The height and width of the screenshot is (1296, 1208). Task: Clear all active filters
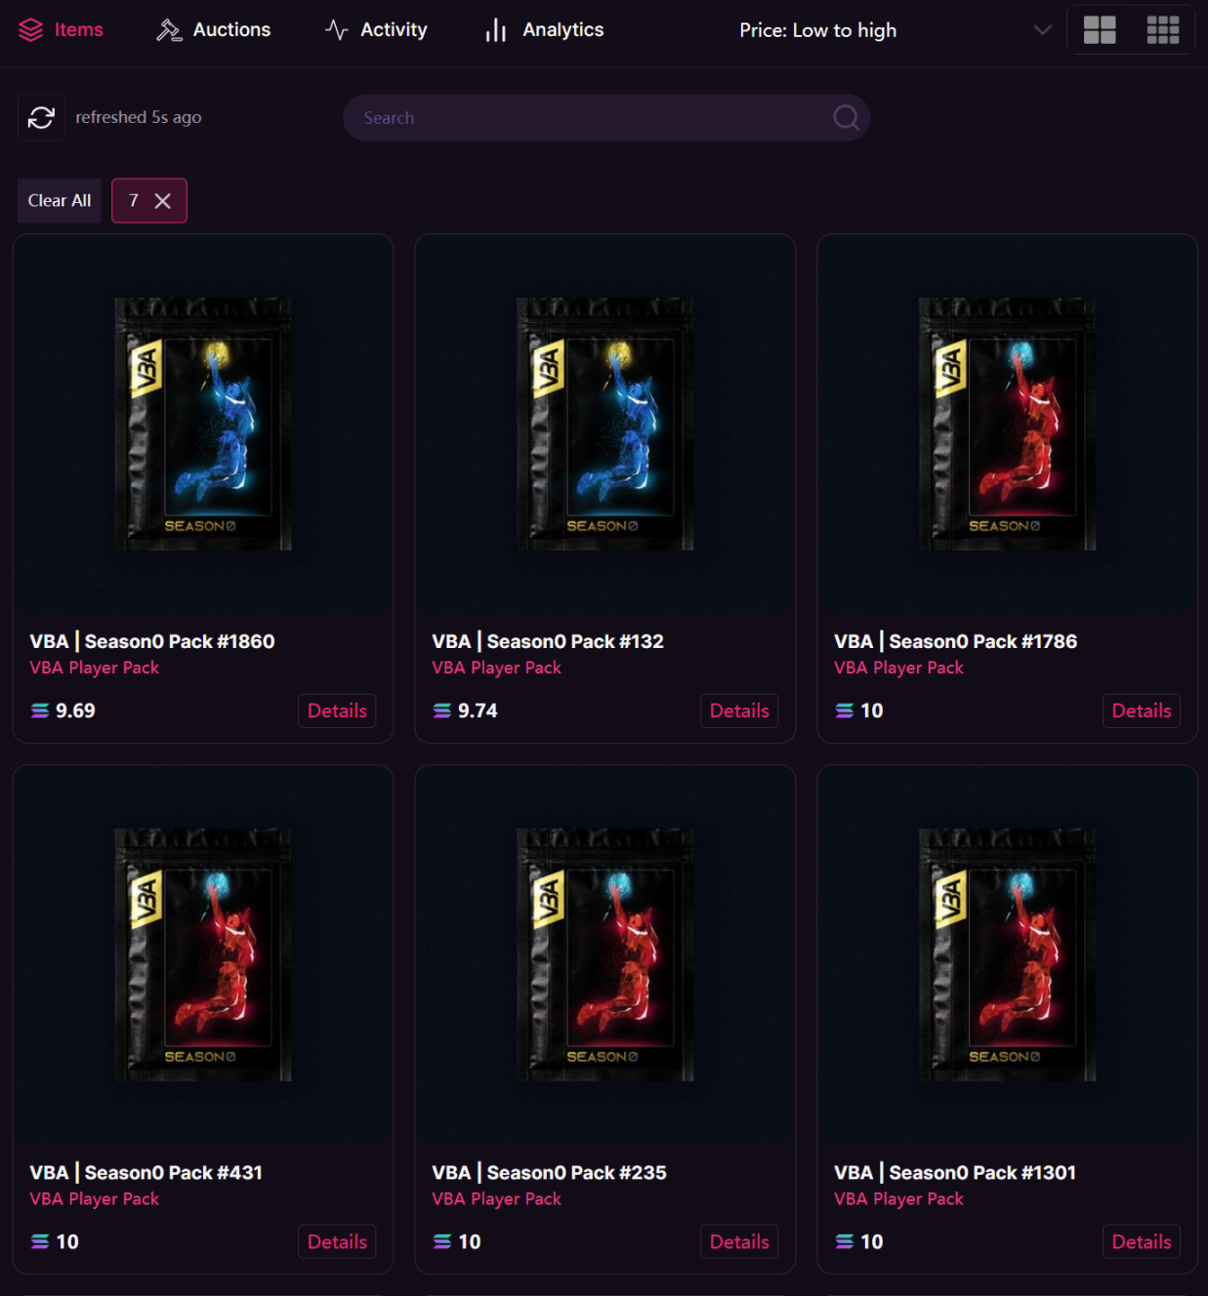60,201
